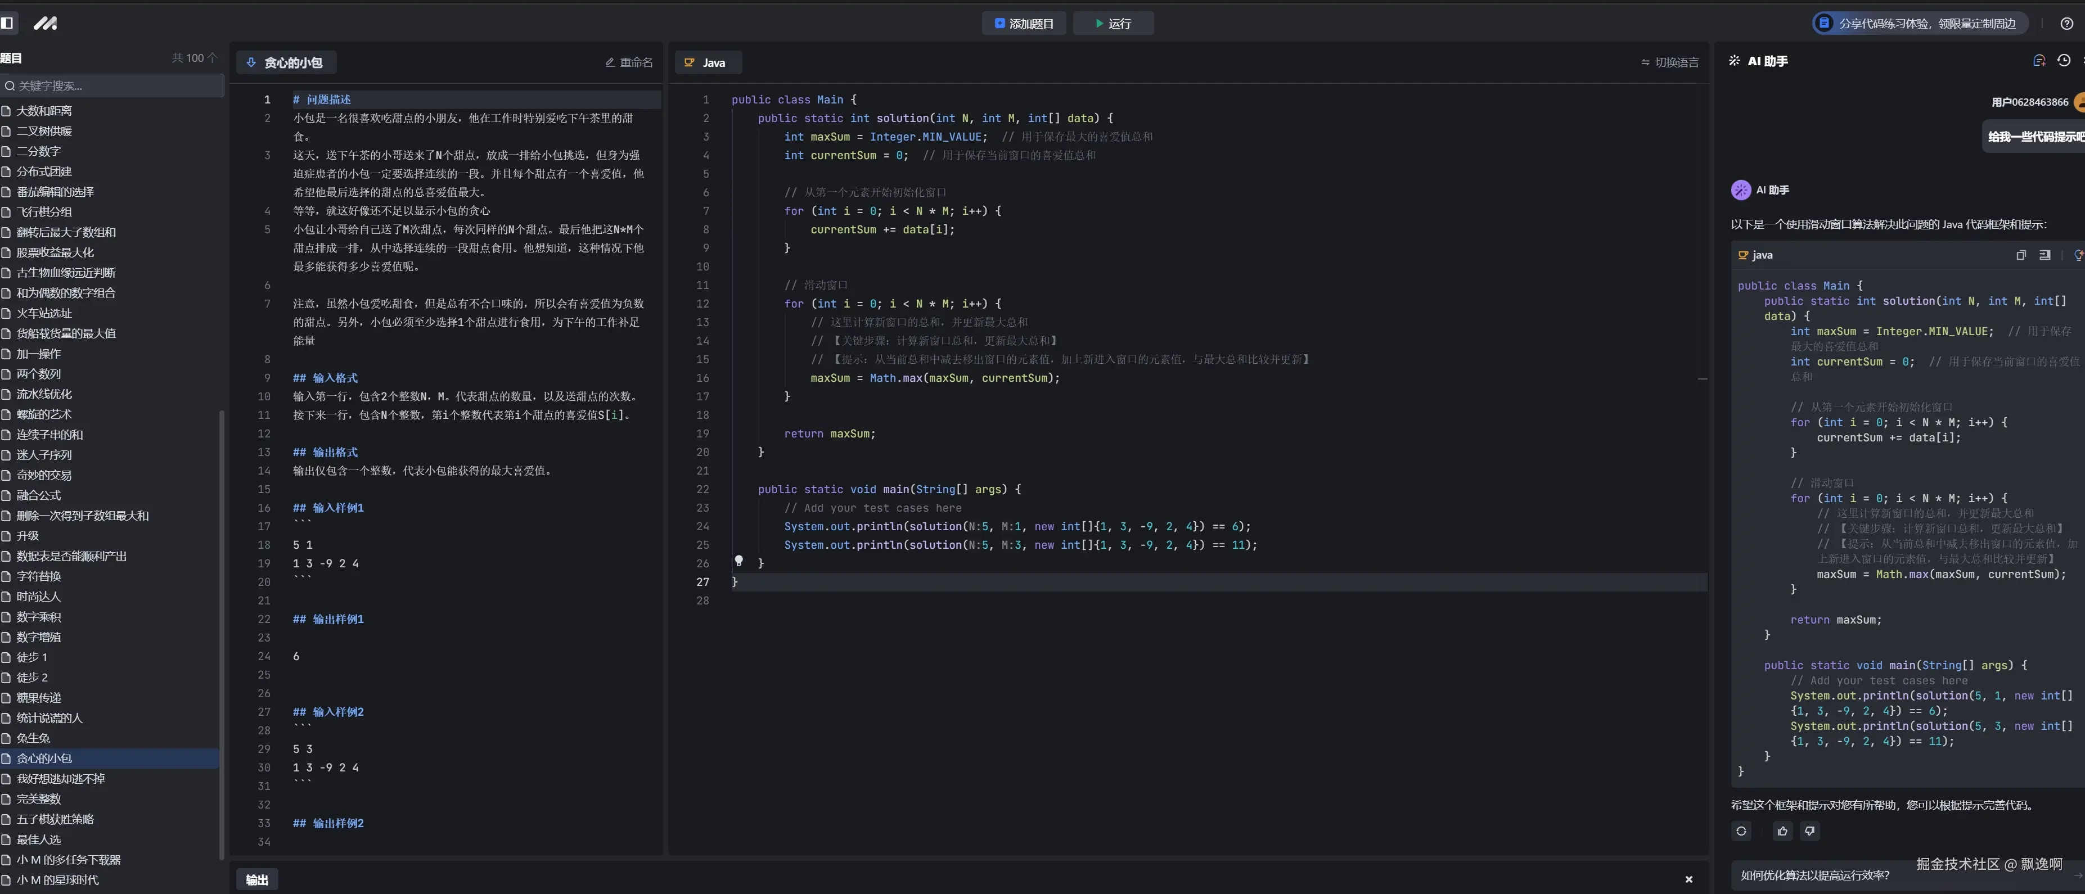Open AI chat history clock icon
This screenshot has width=2085, height=894.
point(2063,61)
